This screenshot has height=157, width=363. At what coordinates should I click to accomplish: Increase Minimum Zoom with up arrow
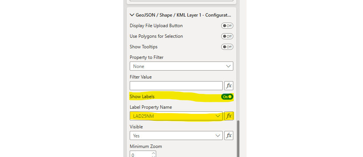153,153
